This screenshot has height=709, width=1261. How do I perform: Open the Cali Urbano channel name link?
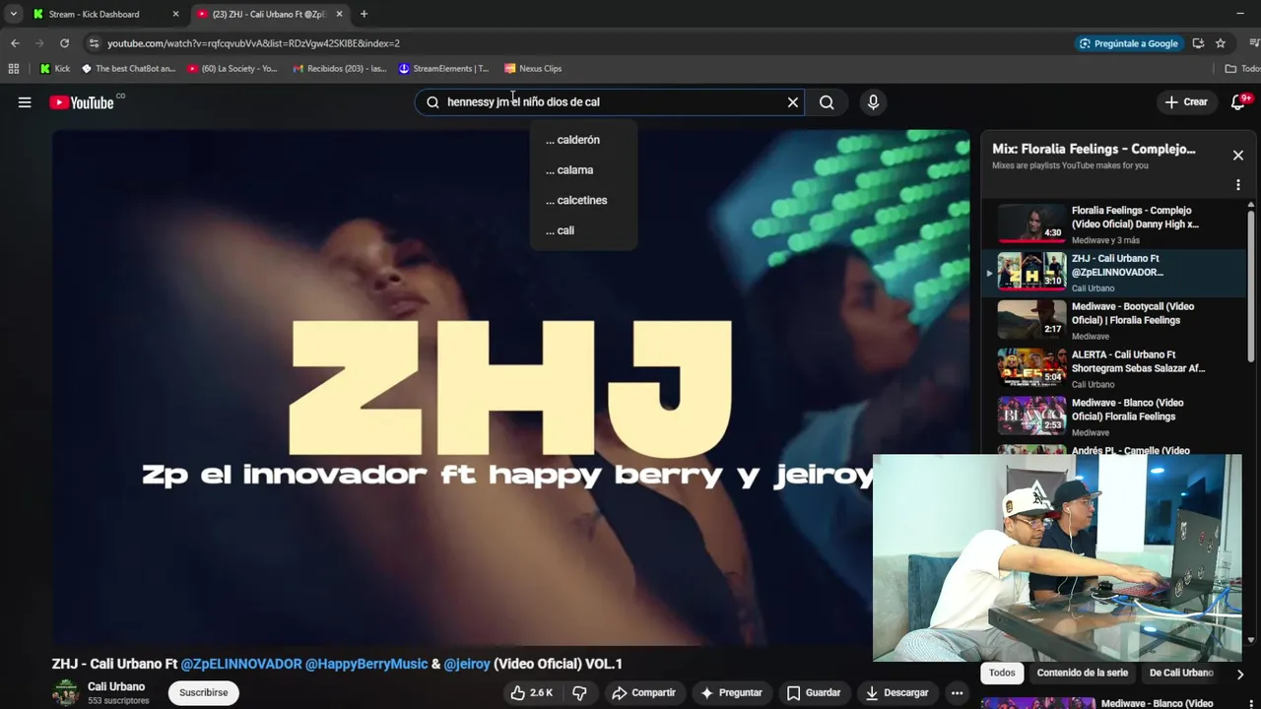(116, 686)
